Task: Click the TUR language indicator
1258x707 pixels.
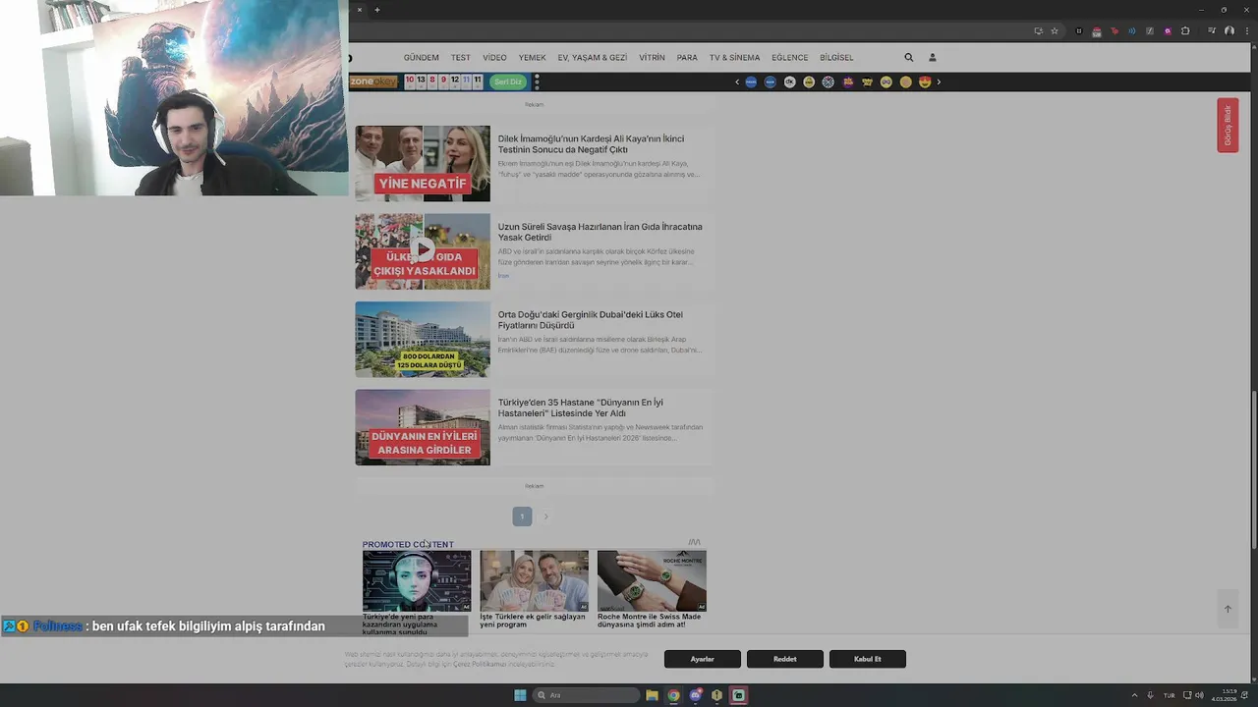Action: click(1169, 695)
